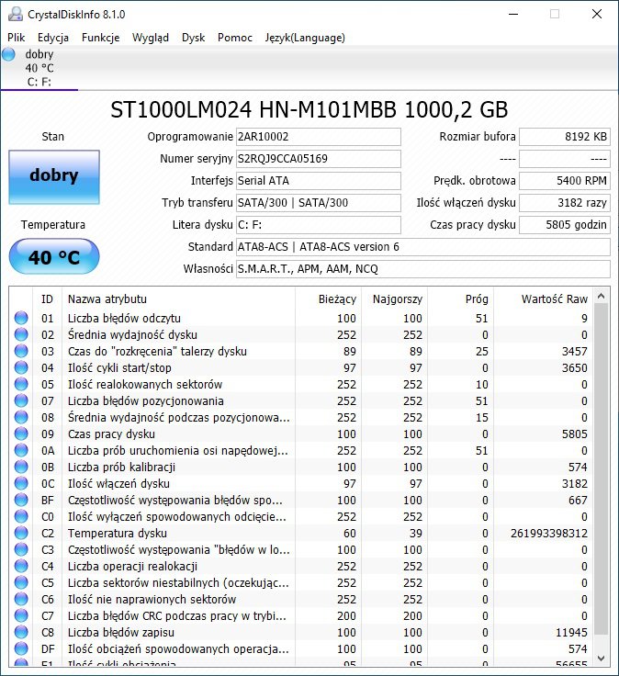Click the scroll up arrow of attribute list
Viewport: 619px width, 676px height.
pyautogui.click(x=602, y=296)
